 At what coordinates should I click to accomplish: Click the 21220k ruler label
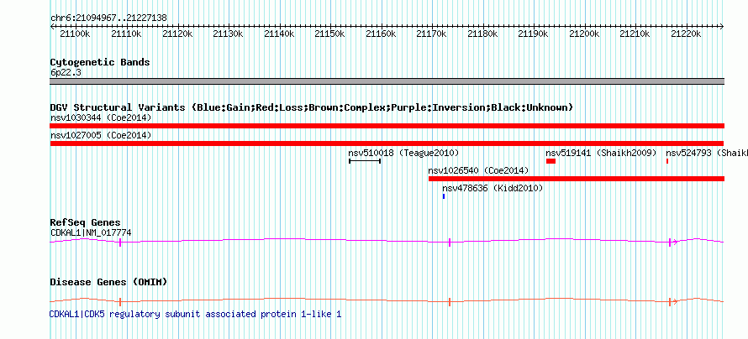(686, 34)
